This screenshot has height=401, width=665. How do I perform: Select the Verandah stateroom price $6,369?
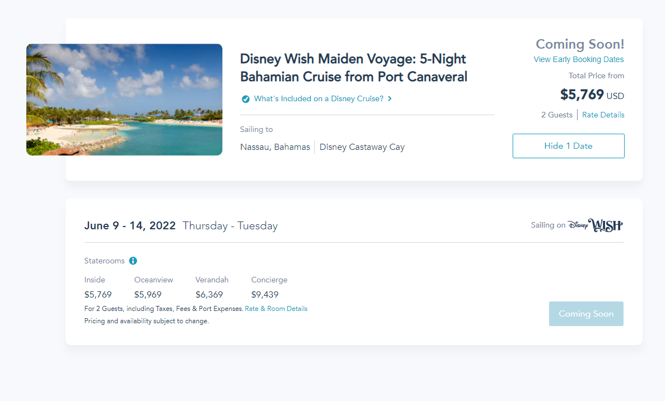point(209,295)
